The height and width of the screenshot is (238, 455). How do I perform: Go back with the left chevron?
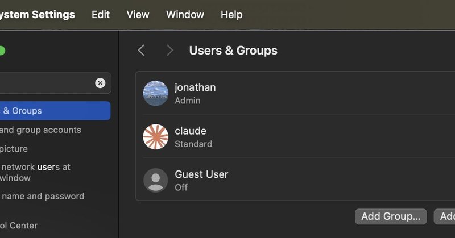[141, 51]
